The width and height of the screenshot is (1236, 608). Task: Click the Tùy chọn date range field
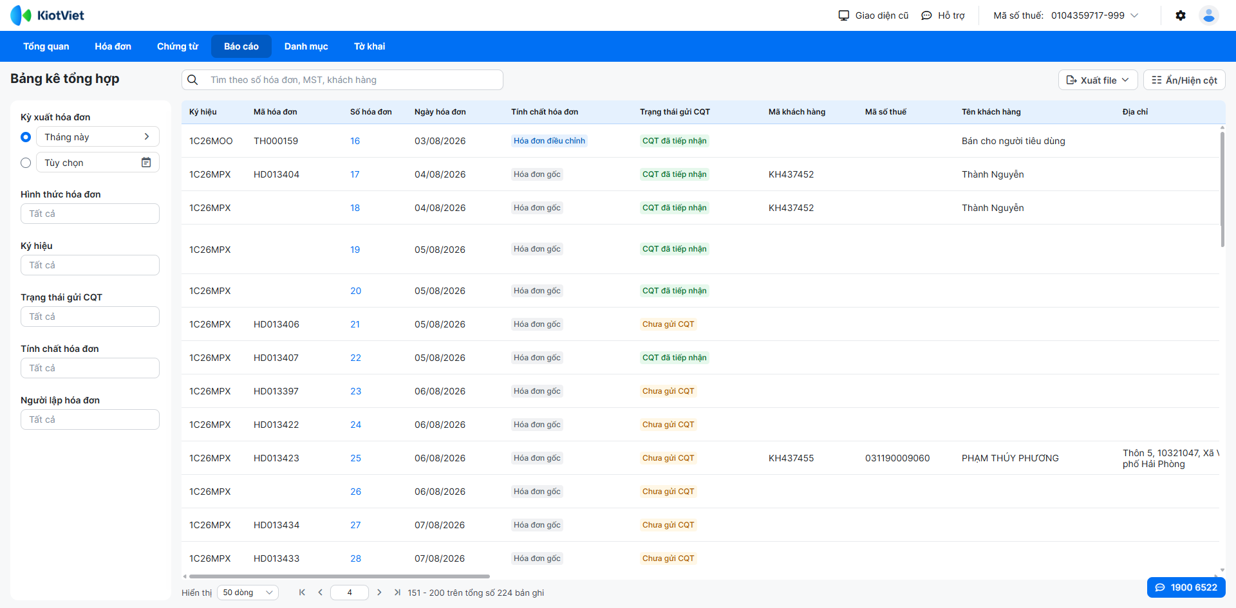click(98, 163)
